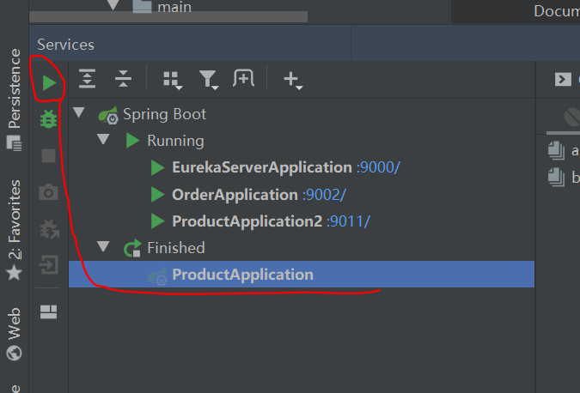The image size is (580, 393).
Task: Collapse the Spring Boot tree node
Action: tap(79, 112)
